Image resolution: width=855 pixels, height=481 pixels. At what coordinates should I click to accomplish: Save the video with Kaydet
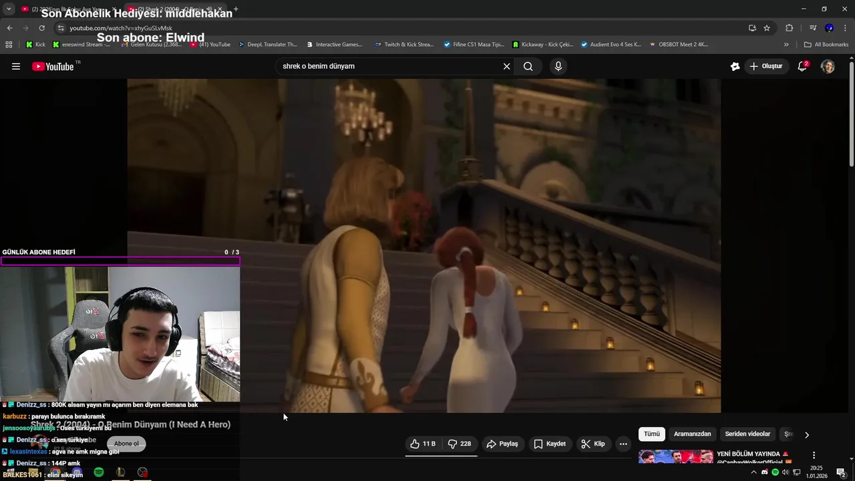[550, 444]
